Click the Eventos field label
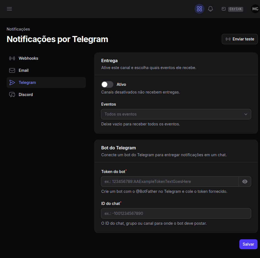 [109, 104]
